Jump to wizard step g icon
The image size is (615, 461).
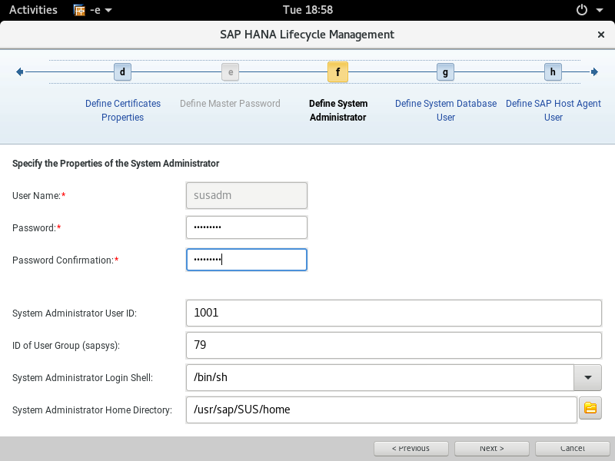(445, 72)
